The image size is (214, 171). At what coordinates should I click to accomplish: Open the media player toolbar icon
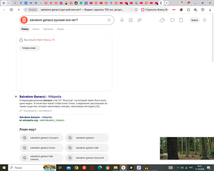196,10
